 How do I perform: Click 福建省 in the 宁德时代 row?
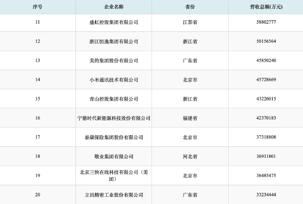[x=190, y=118]
